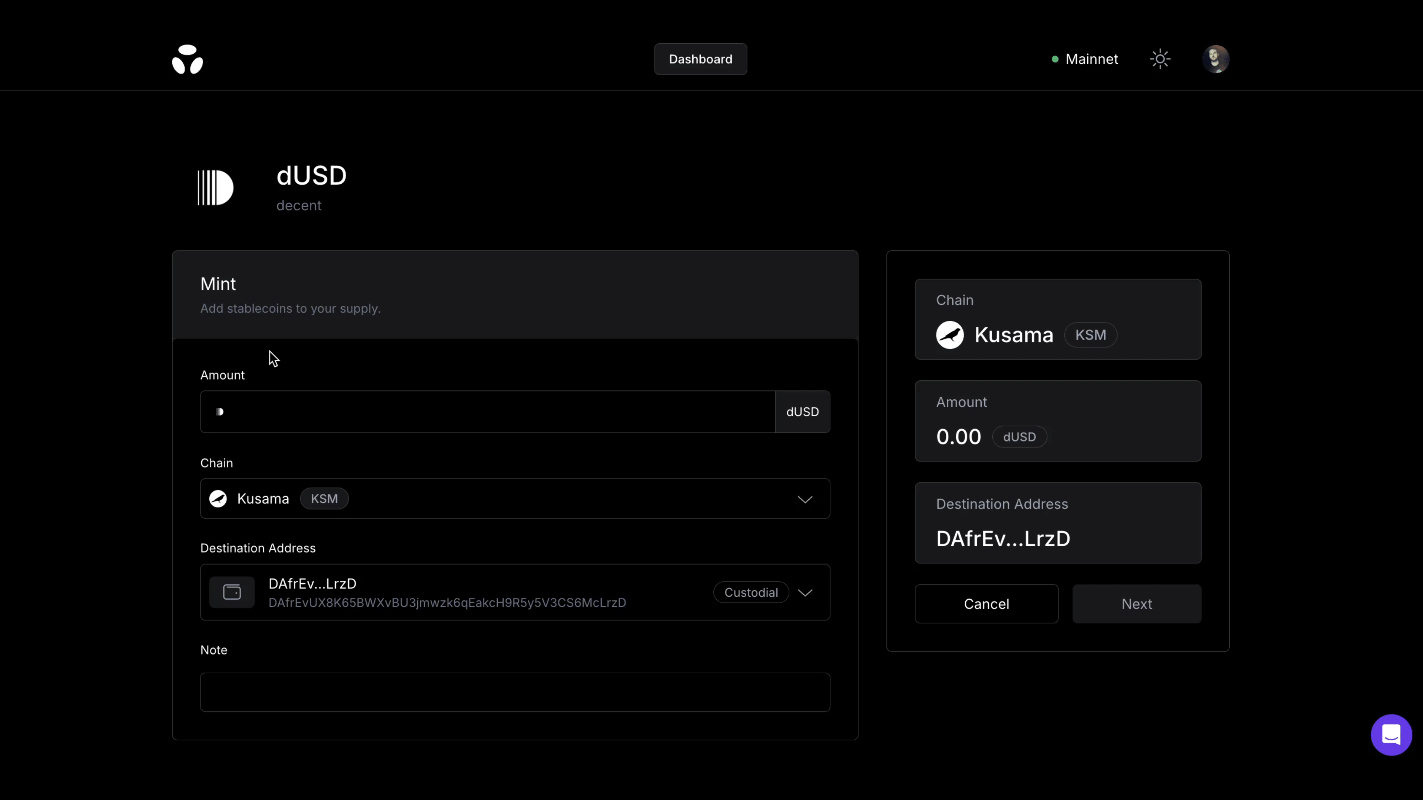Click the dUSD striped token logo
1423x800 pixels.
point(215,188)
